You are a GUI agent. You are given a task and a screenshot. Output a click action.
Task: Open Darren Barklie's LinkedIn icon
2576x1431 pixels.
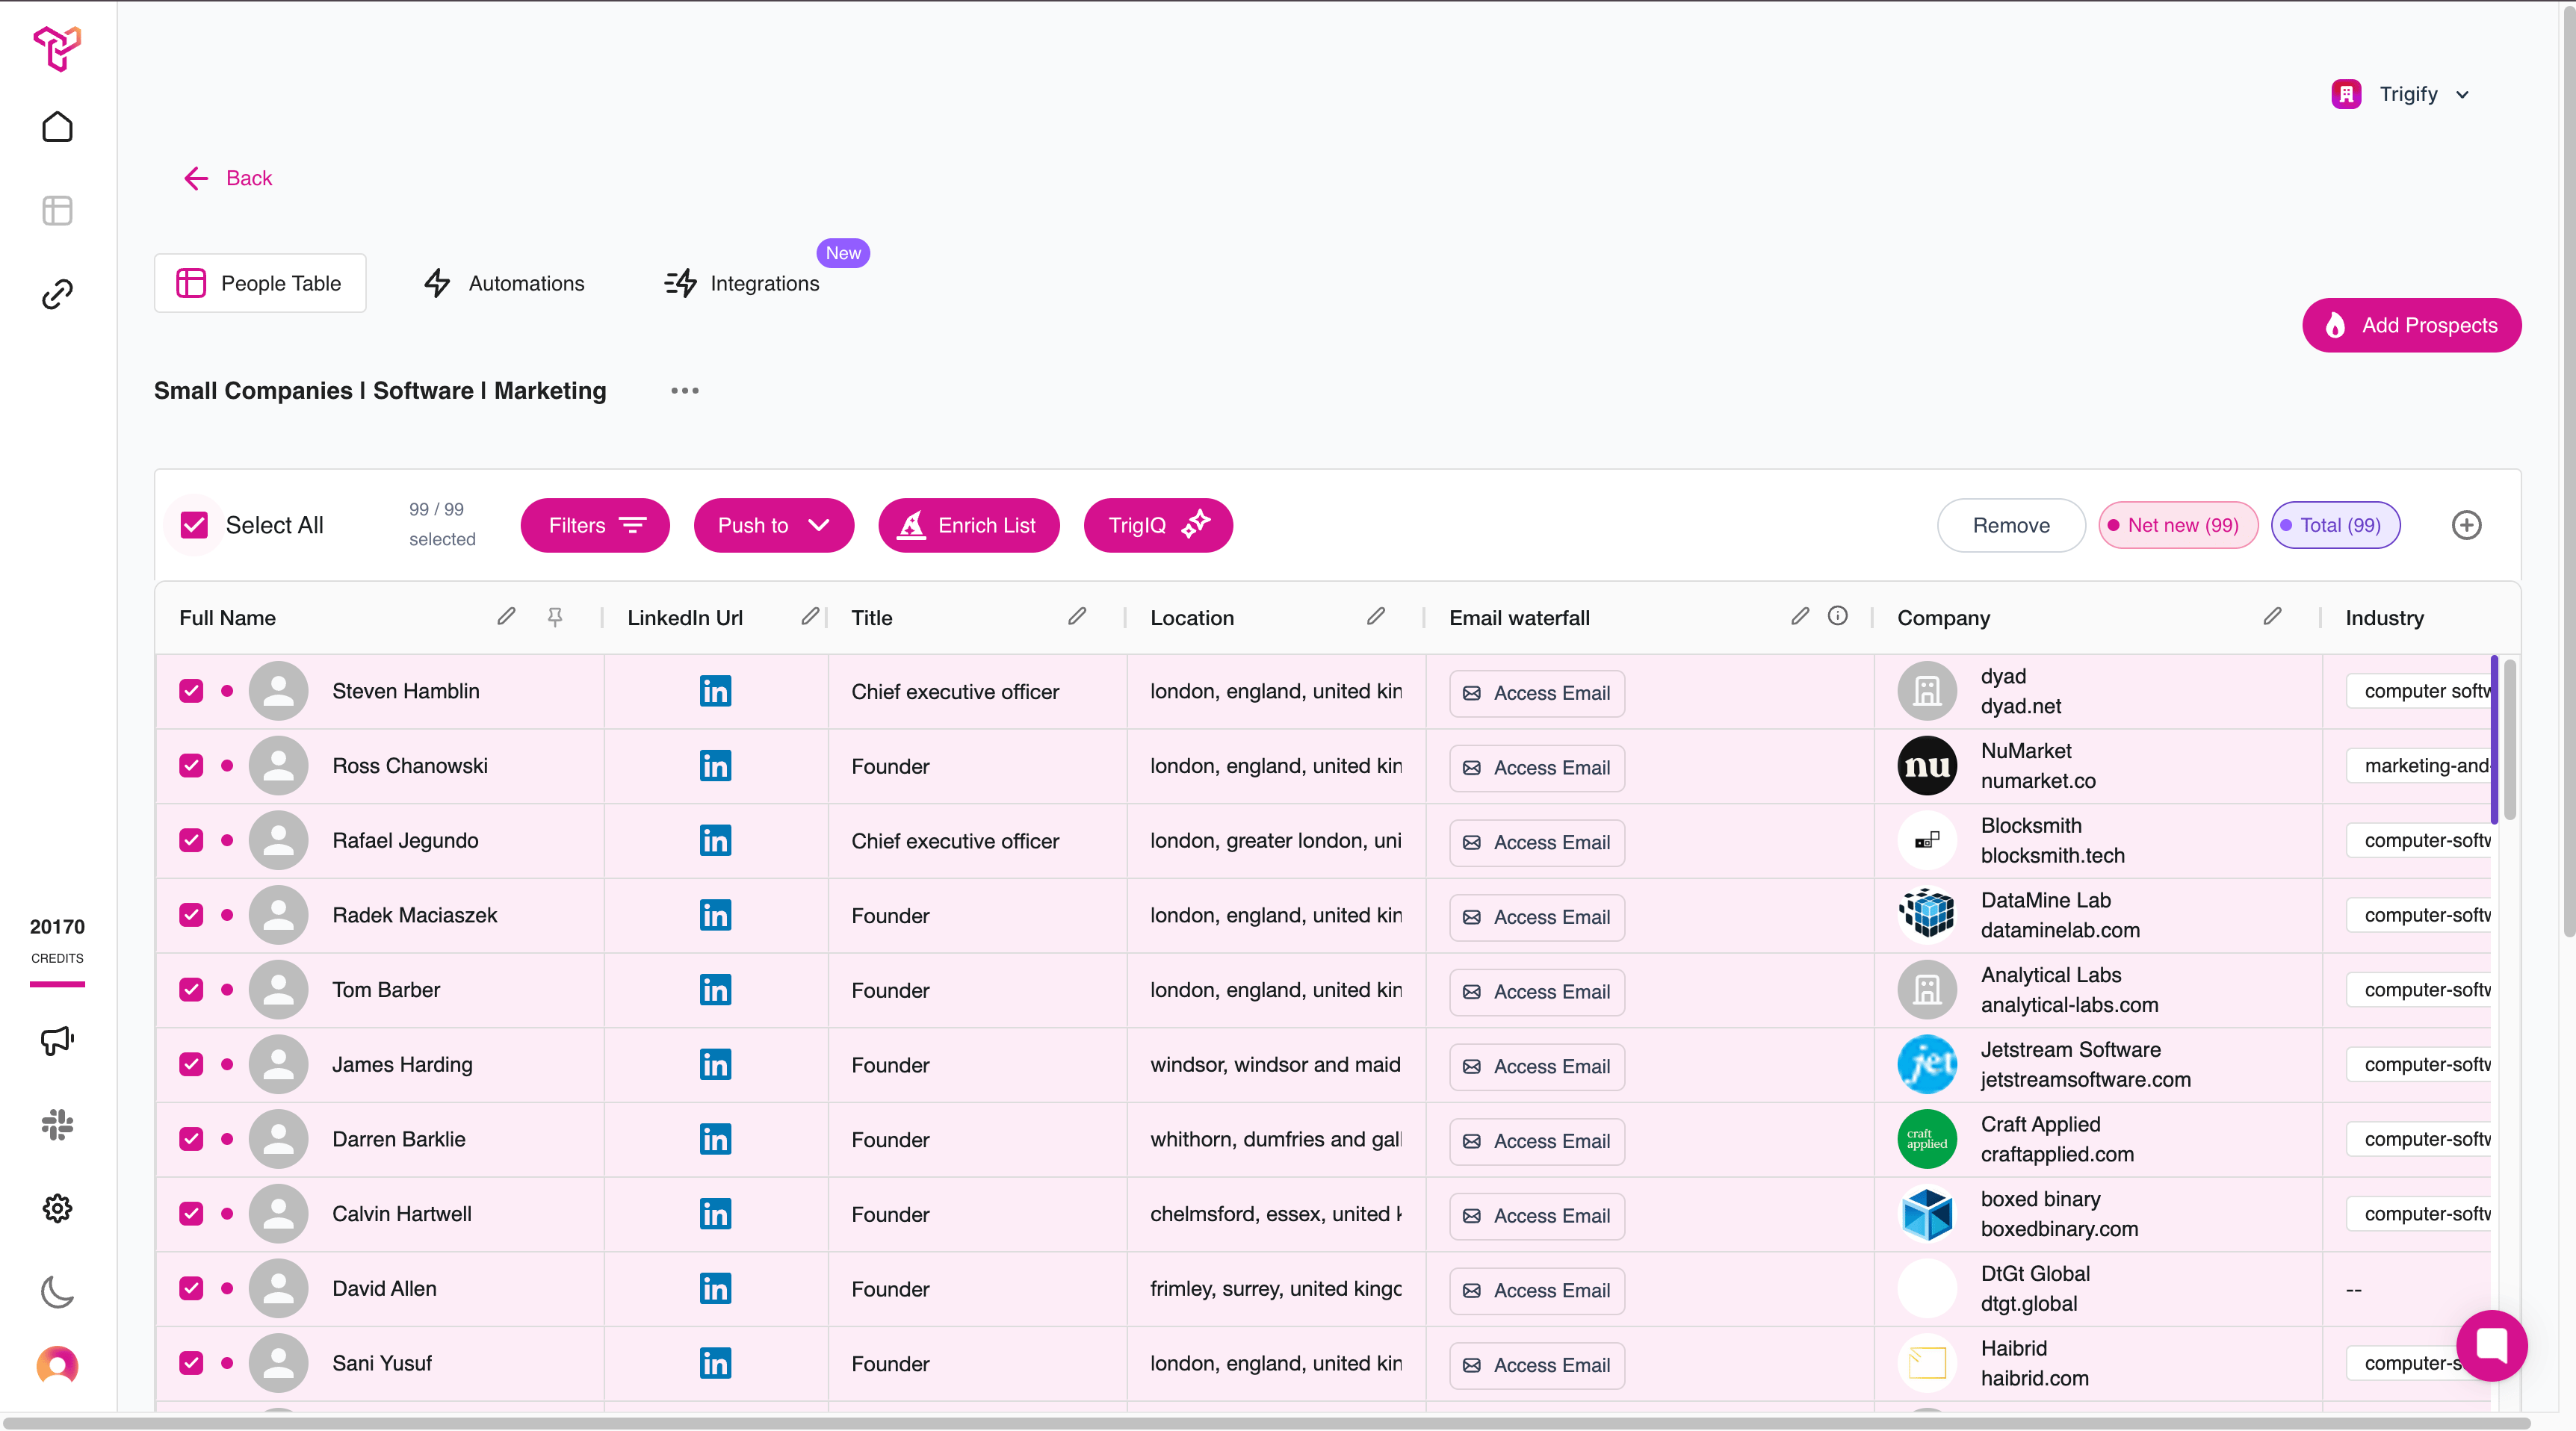pos(715,1139)
